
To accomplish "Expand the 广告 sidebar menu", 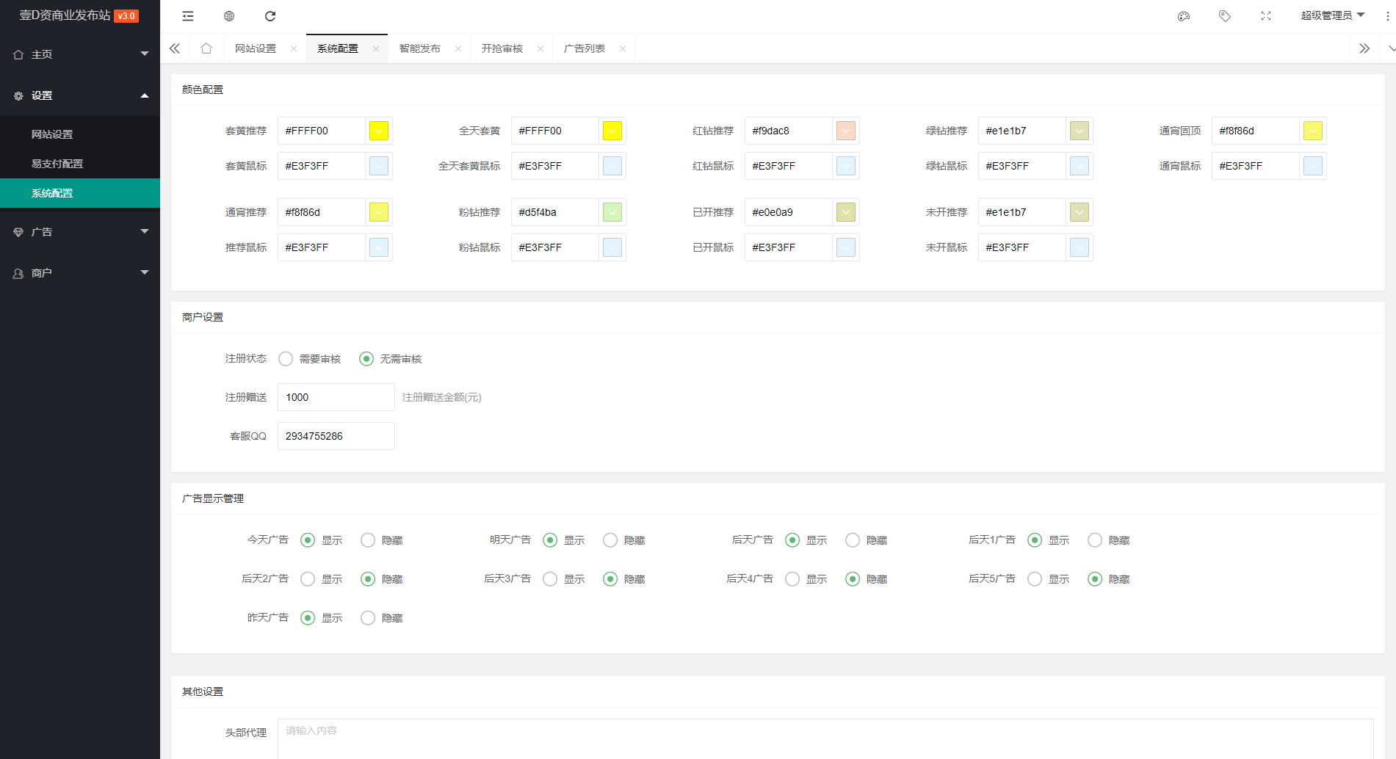I will [145, 231].
